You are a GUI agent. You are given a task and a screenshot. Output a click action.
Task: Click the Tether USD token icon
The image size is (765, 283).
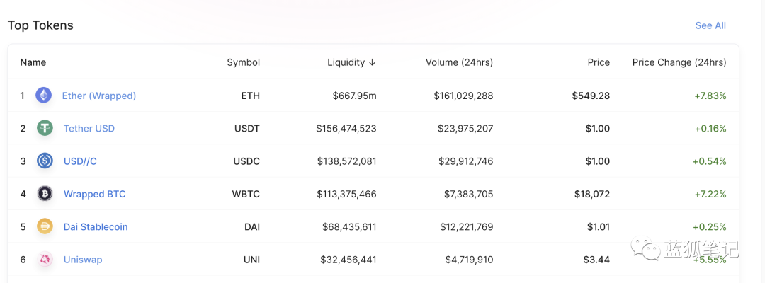click(x=45, y=128)
